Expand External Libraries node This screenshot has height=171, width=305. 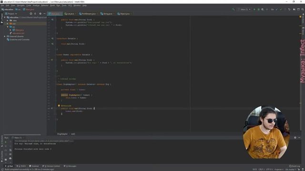[x=5, y=37]
